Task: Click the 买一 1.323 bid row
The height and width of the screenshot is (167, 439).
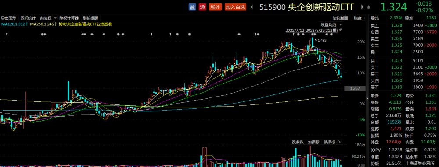Action: pyautogui.click(x=404, y=60)
